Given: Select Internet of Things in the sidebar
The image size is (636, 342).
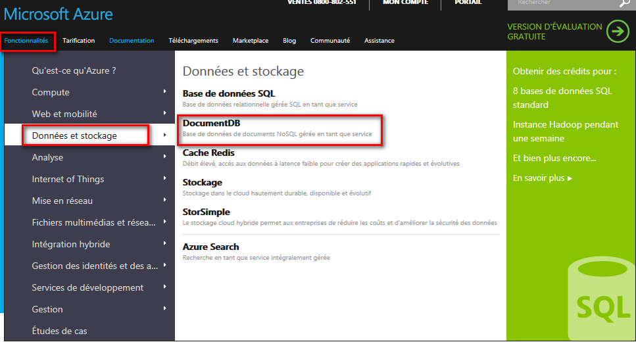Looking at the screenshot, I should pos(68,179).
